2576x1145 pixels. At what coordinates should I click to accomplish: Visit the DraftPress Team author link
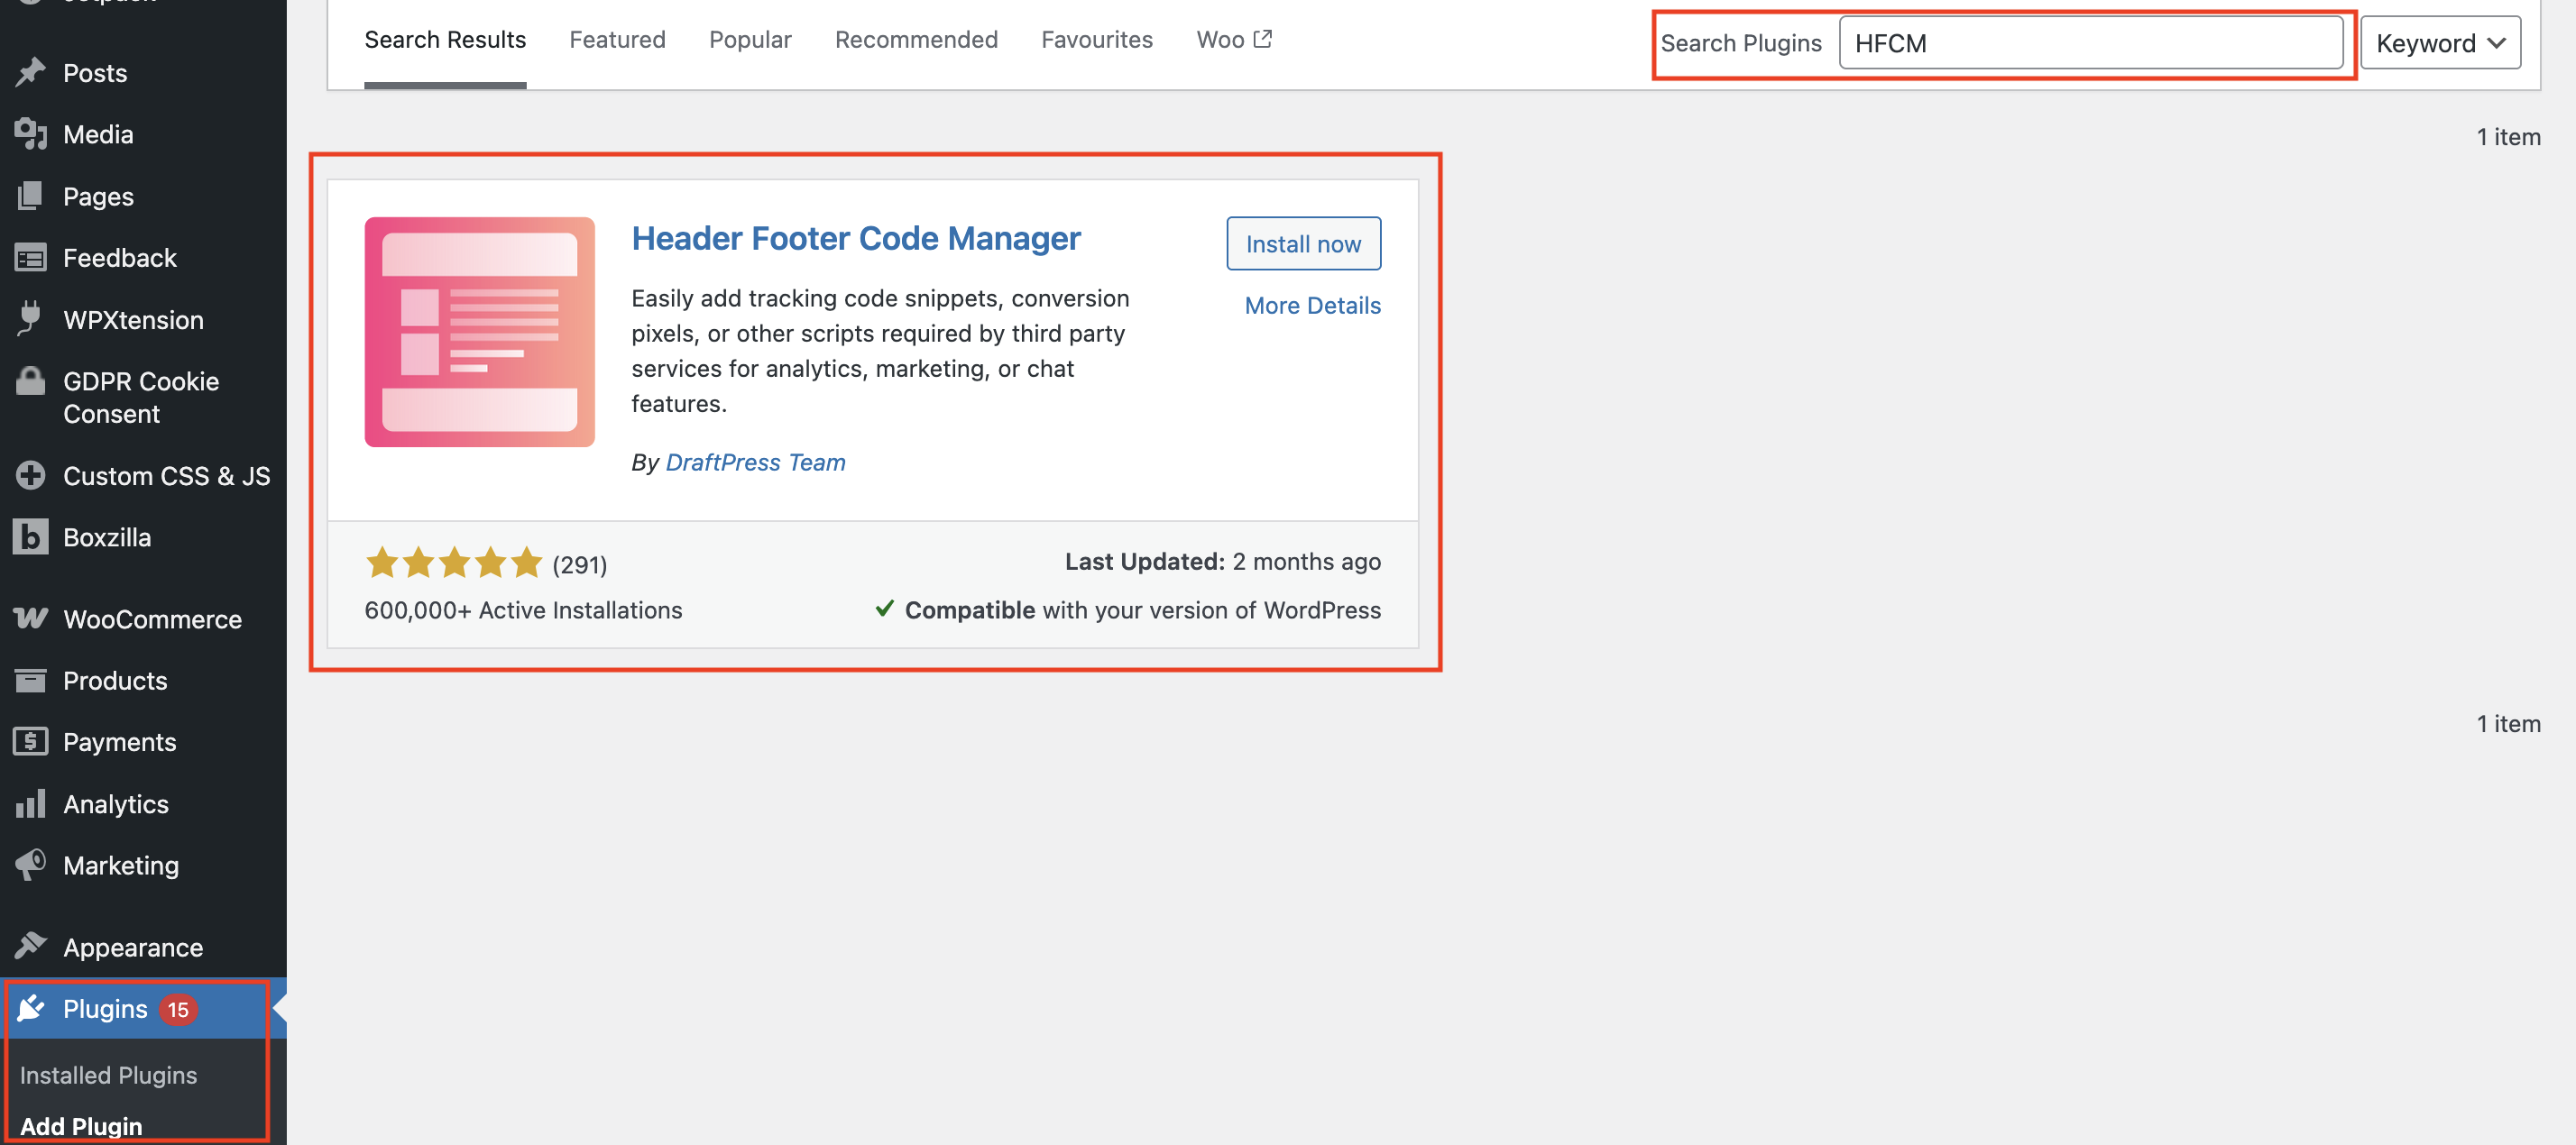click(755, 462)
